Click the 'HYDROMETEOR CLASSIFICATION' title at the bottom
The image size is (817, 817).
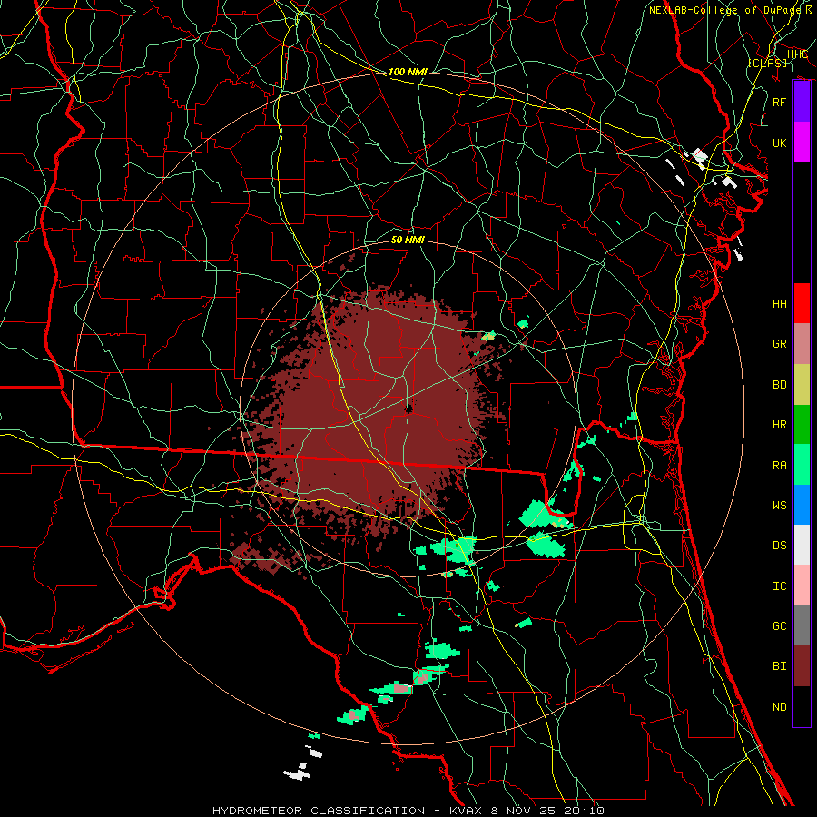319,811
